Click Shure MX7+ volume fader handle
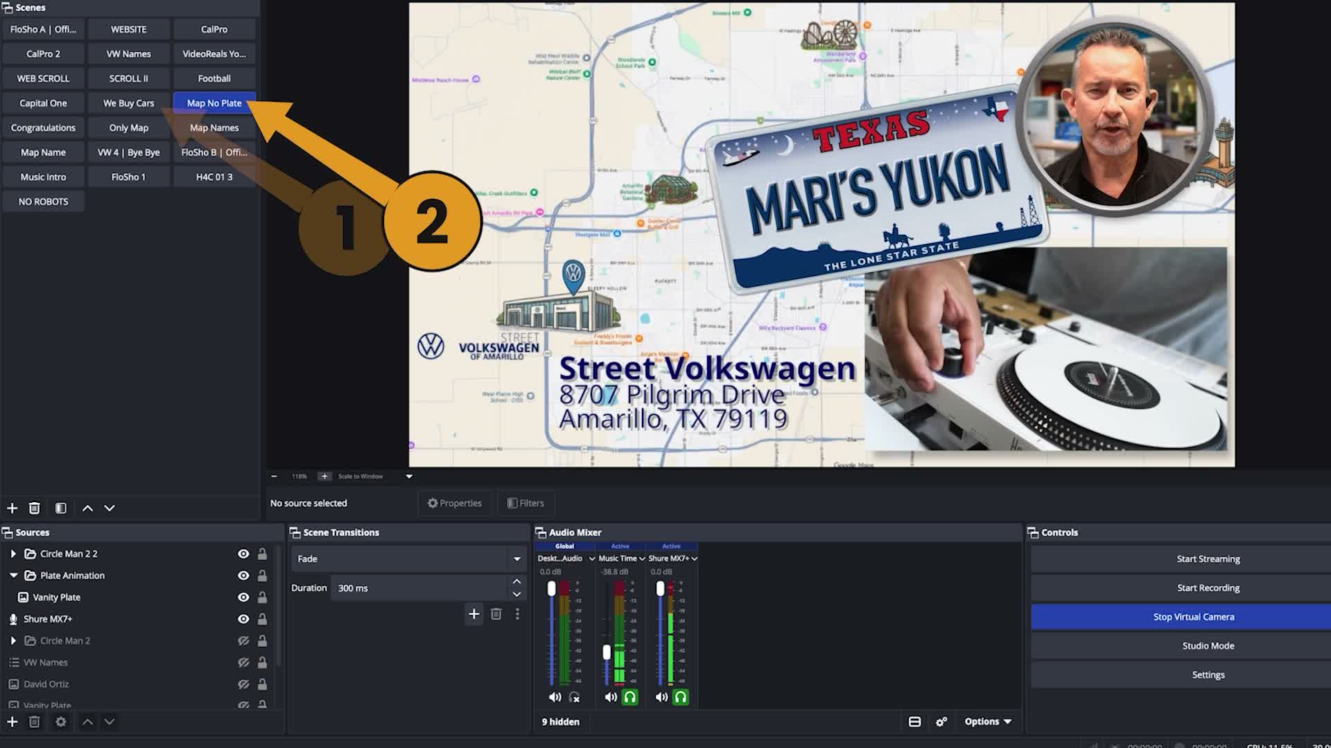1331x748 pixels. point(660,589)
